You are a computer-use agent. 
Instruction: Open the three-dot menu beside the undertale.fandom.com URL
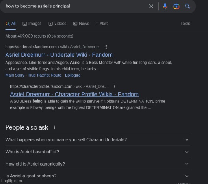coord(106,47)
